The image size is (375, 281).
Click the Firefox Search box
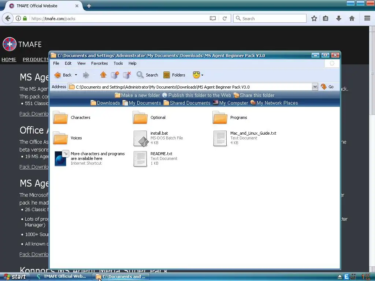coord(270,18)
